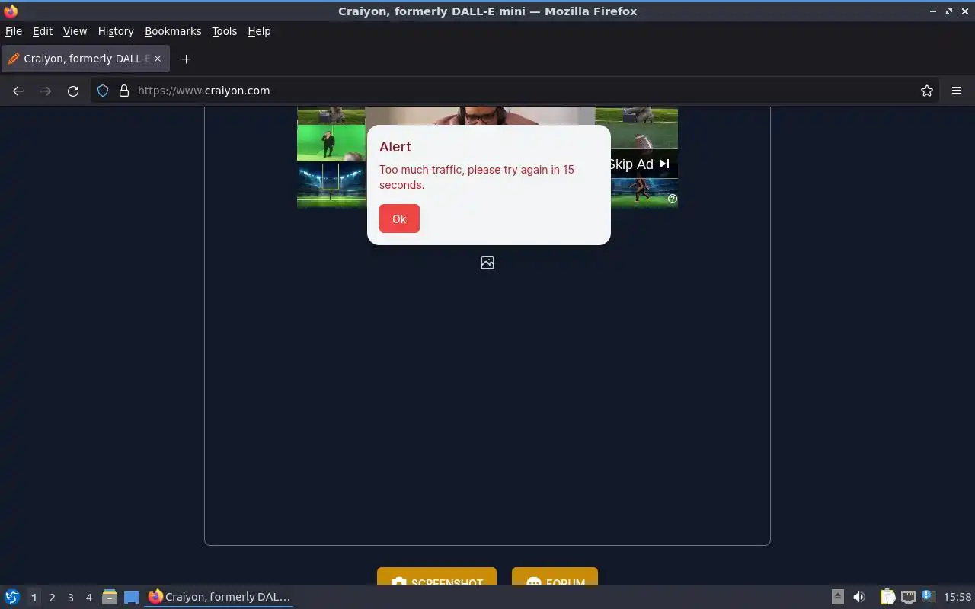Click the ad info question mark icon
The width and height of the screenshot is (975, 609).
pos(672,199)
